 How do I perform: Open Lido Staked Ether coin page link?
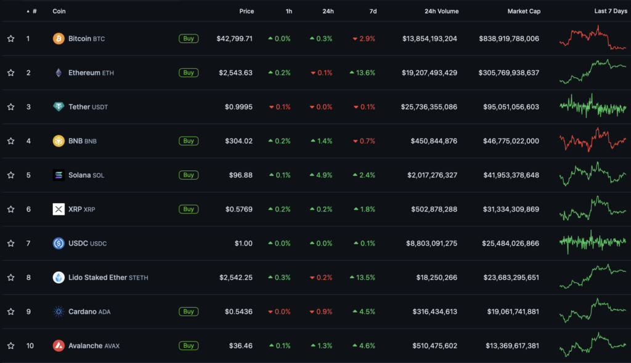[97, 277]
